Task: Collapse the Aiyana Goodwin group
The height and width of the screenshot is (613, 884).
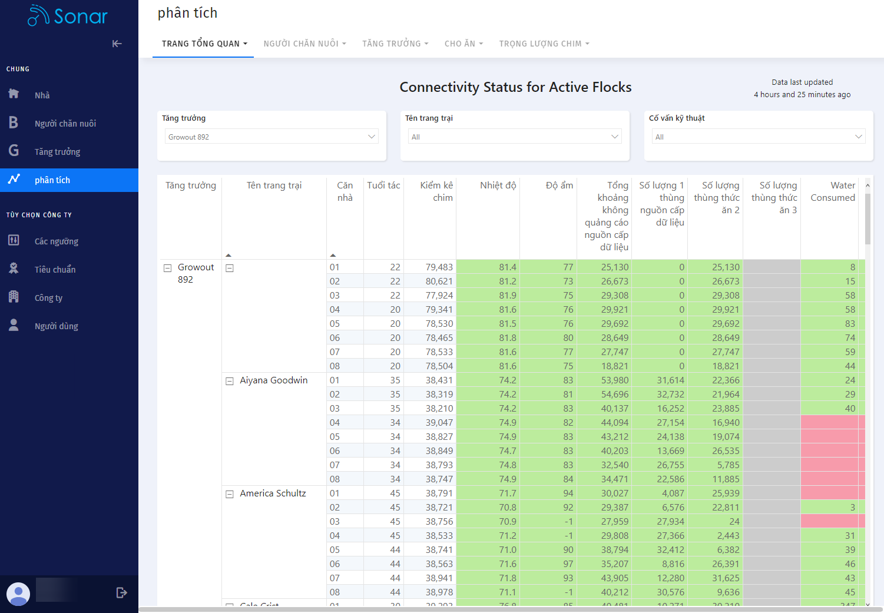Action: tap(230, 381)
